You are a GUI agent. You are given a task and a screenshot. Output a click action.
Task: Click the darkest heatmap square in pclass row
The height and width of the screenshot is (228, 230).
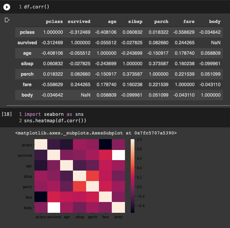point(105,145)
